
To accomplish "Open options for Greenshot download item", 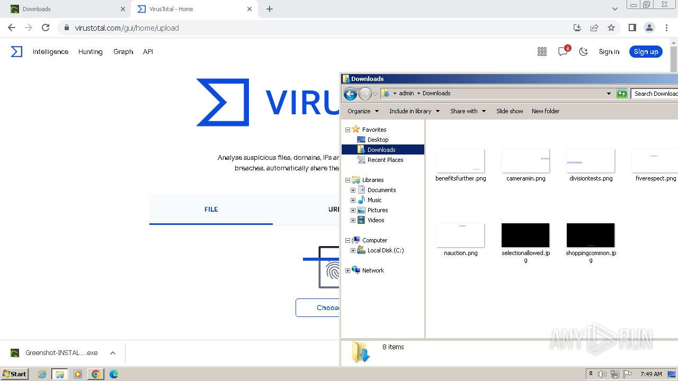I will tap(113, 353).
